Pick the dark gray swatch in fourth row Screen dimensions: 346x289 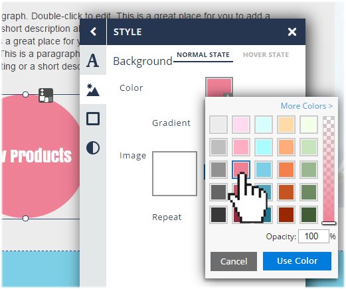pyautogui.click(x=218, y=192)
